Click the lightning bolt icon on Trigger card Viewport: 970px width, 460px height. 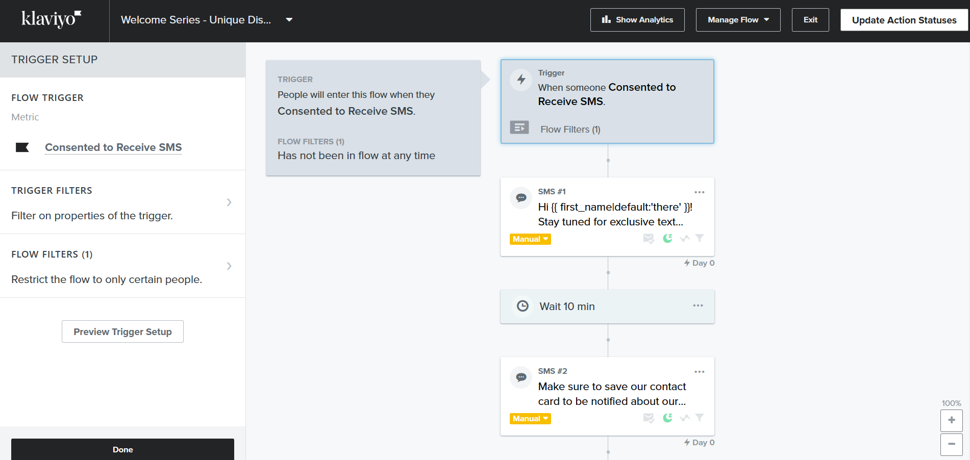(x=521, y=80)
